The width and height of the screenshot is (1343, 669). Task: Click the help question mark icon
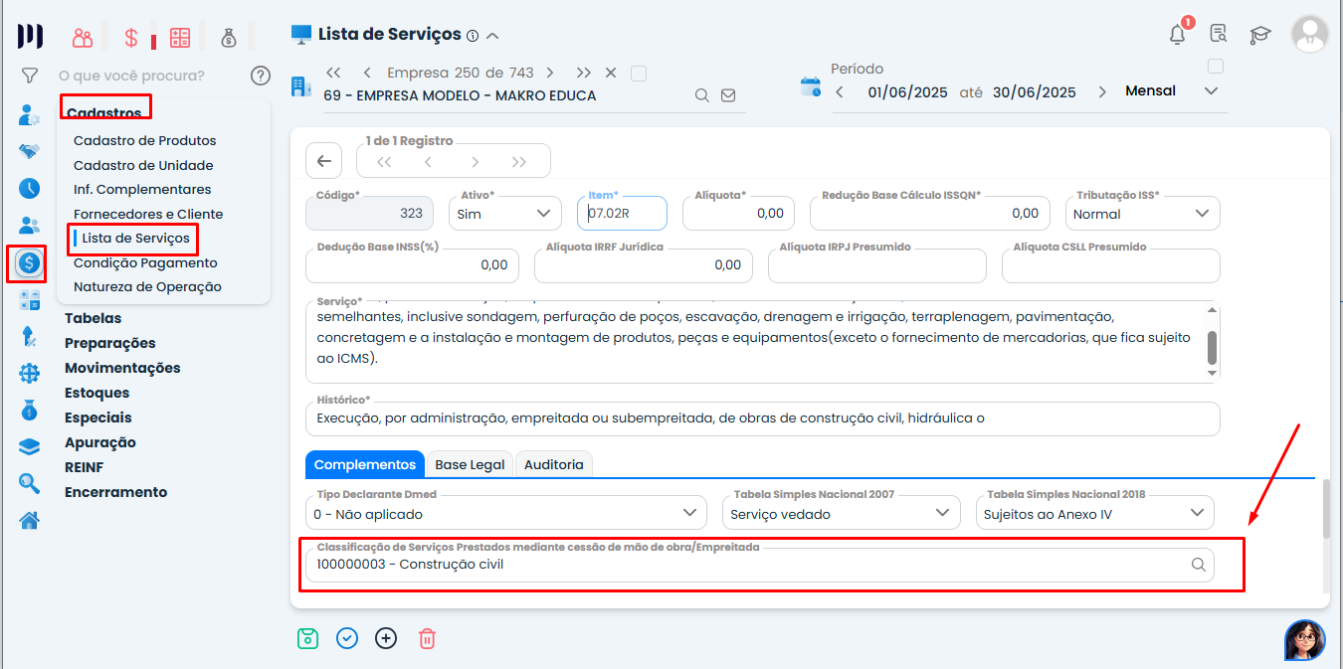(261, 76)
